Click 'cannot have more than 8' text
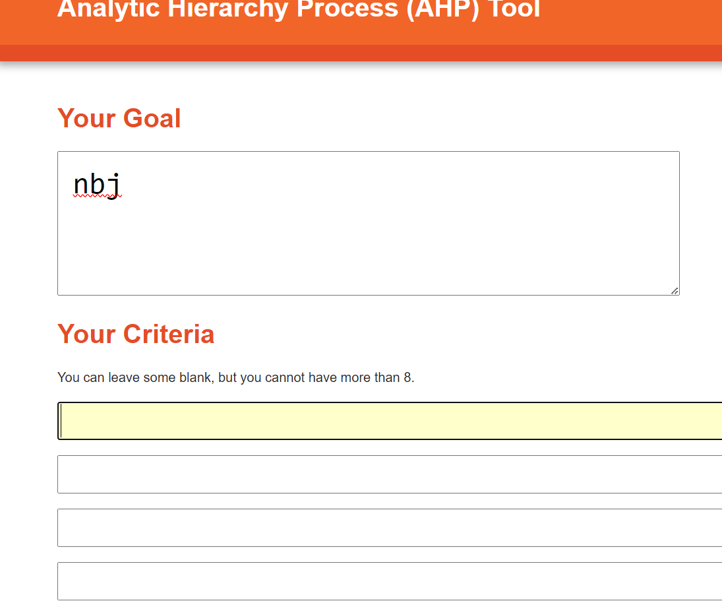The image size is (722, 603). [x=340, y=377]
